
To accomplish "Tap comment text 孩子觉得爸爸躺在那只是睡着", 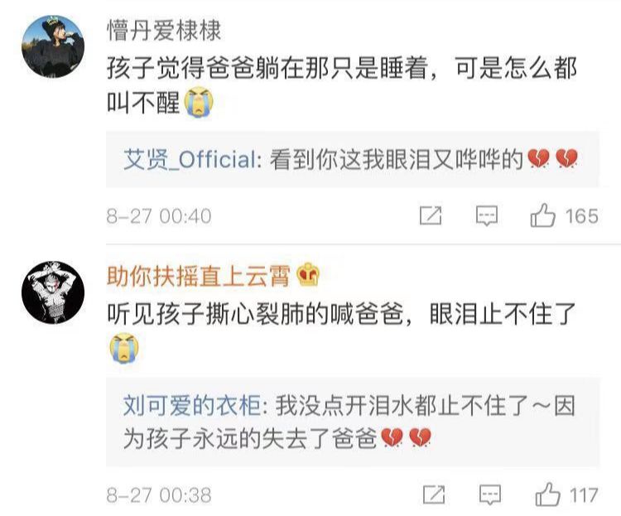I will tap(267, 68).
